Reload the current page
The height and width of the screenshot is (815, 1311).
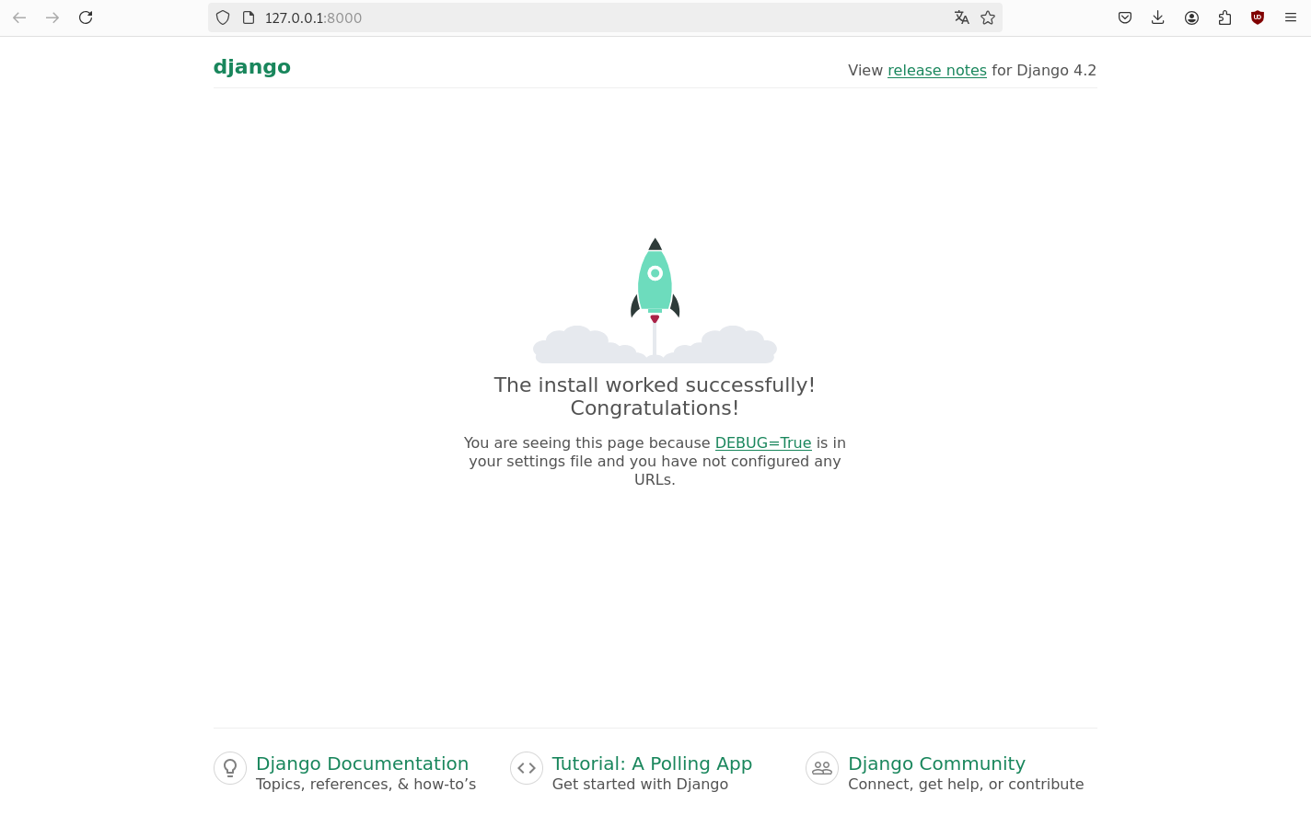click(86, 17)
